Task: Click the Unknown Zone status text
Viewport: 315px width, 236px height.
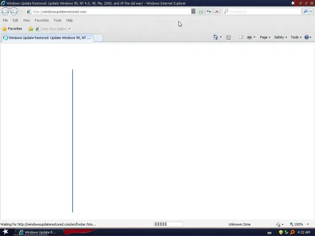Action: point(239,224)
